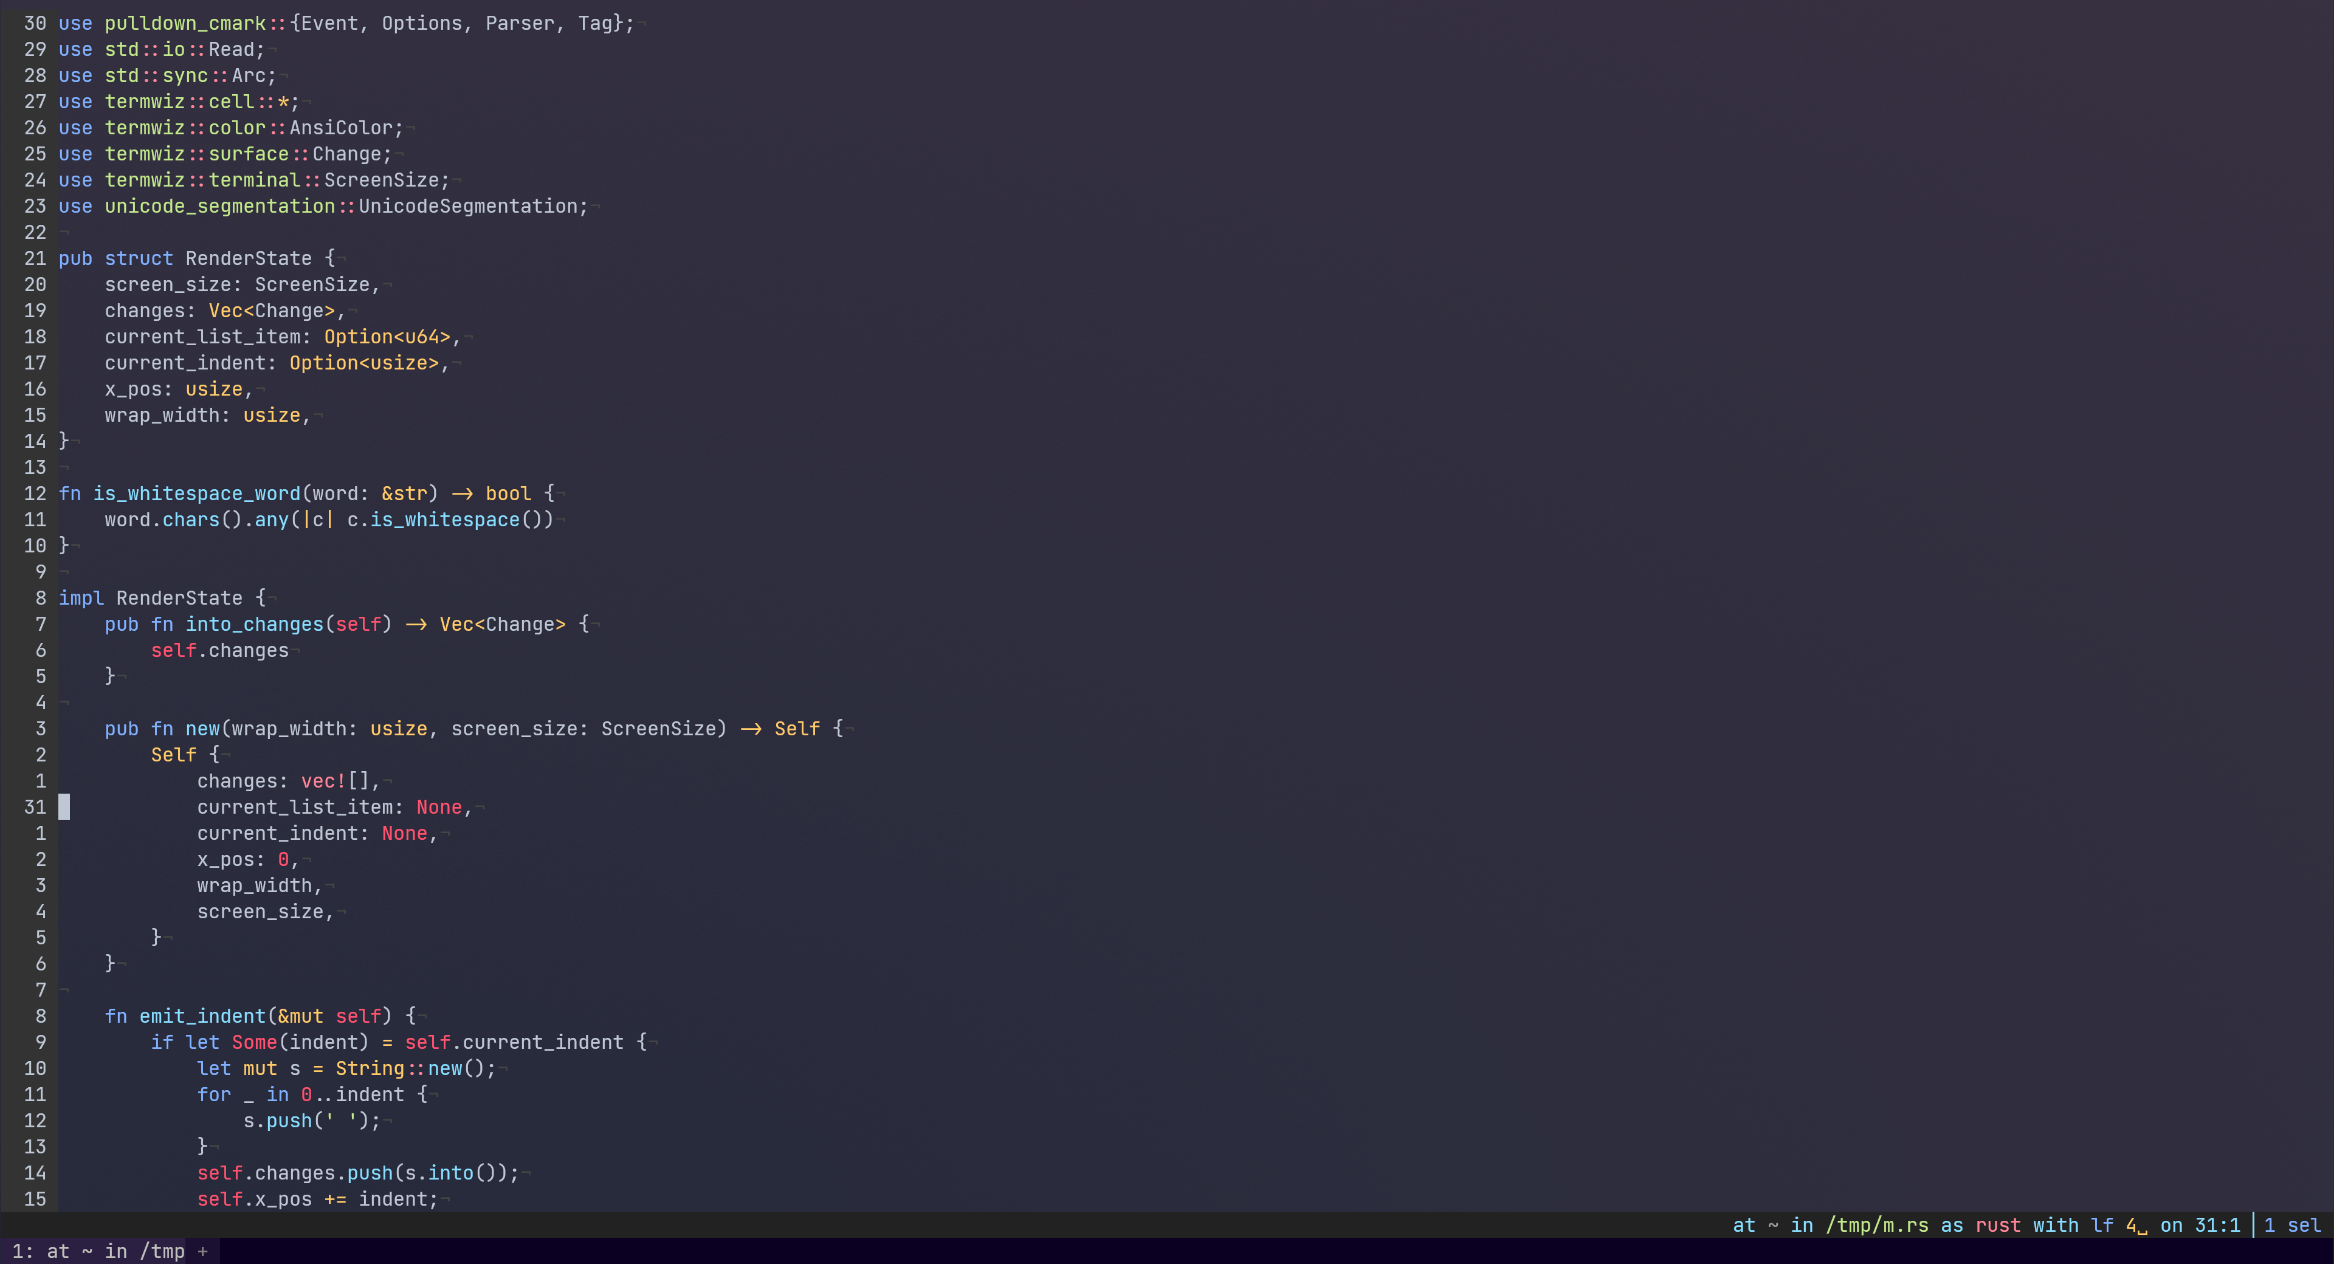
Task: Click 'RenderState' in the pub struct line
Action: 248,258
